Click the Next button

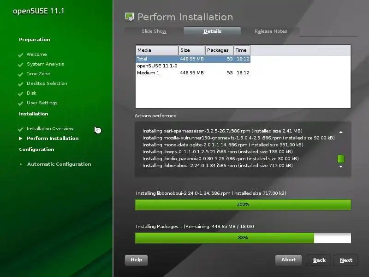(x=346, y=260)
